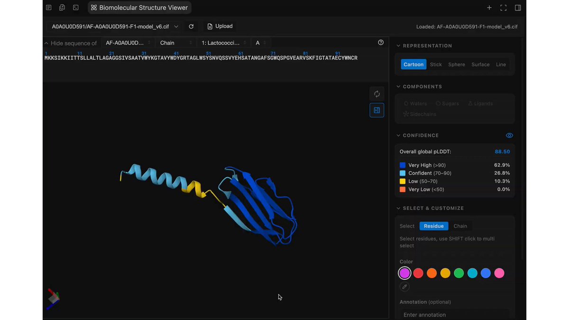Click the reload file icon
Image resolution: width=569 pixels, height=320 pixels.
[191, 27]
